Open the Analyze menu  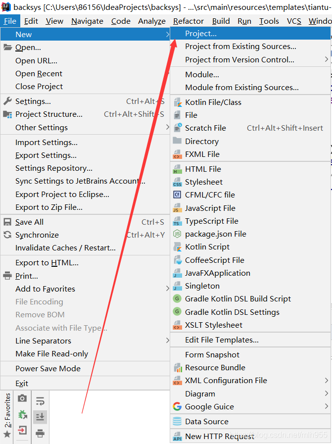(x=152, y=21)
